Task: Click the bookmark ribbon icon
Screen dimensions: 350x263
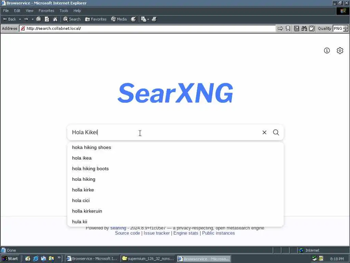Action: 288,28
